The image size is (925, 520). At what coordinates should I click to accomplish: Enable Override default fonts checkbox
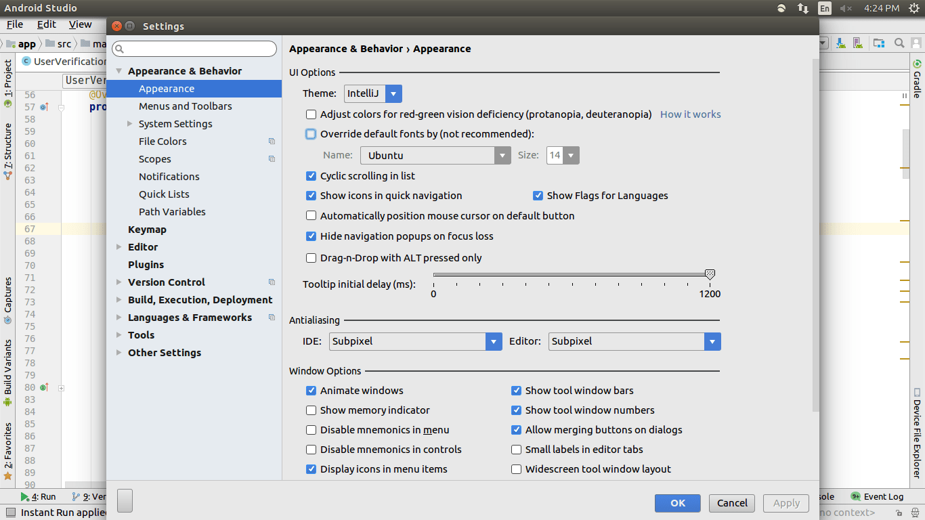(x=311, y=134)
